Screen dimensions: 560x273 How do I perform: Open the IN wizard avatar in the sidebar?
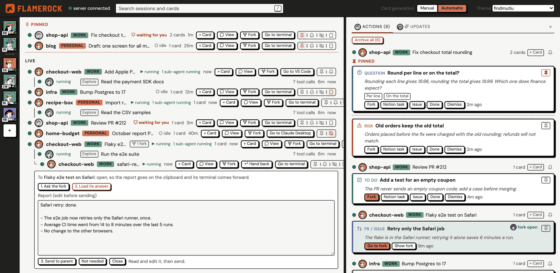pos(10,44)
